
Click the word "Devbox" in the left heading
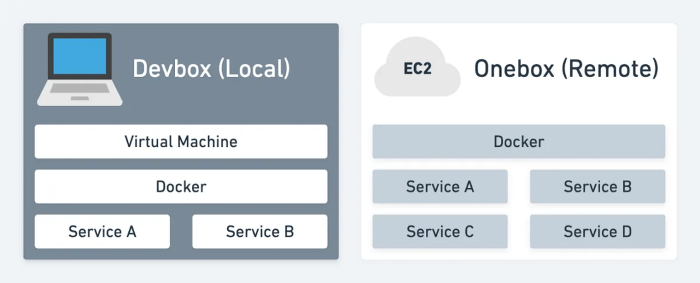(x=172, y=68)
